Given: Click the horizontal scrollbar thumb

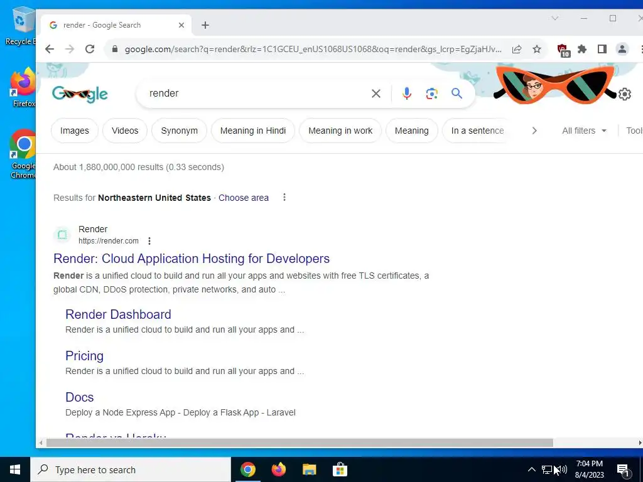Looking at the screenshot, I should click(300, 442).
